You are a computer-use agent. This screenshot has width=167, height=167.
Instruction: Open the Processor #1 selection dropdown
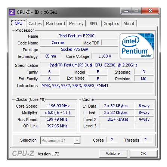60,140
